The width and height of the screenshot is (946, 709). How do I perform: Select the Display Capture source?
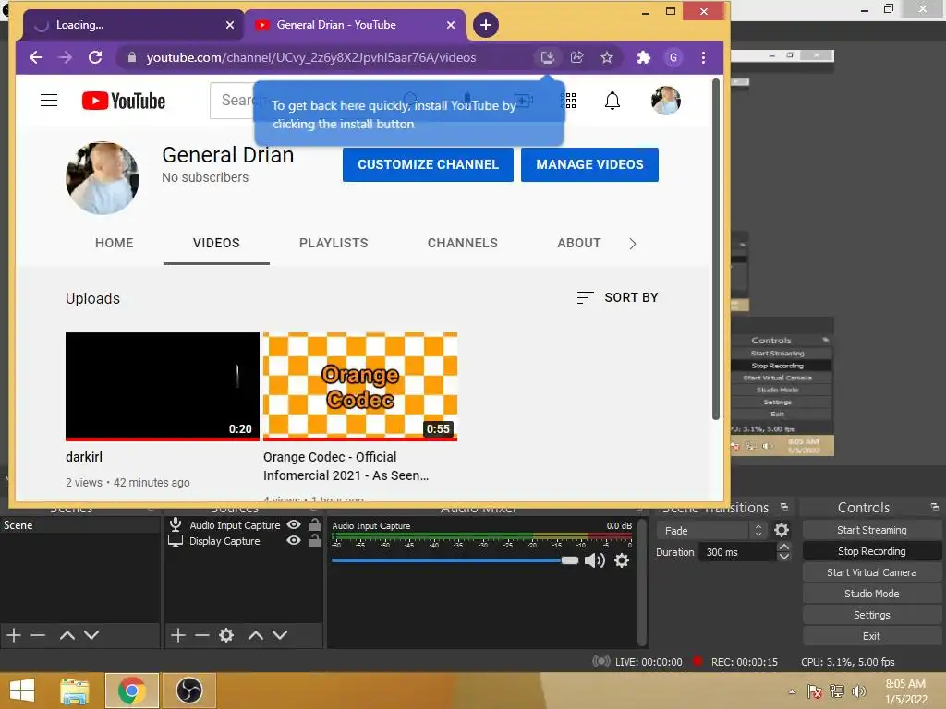(224, 541)
